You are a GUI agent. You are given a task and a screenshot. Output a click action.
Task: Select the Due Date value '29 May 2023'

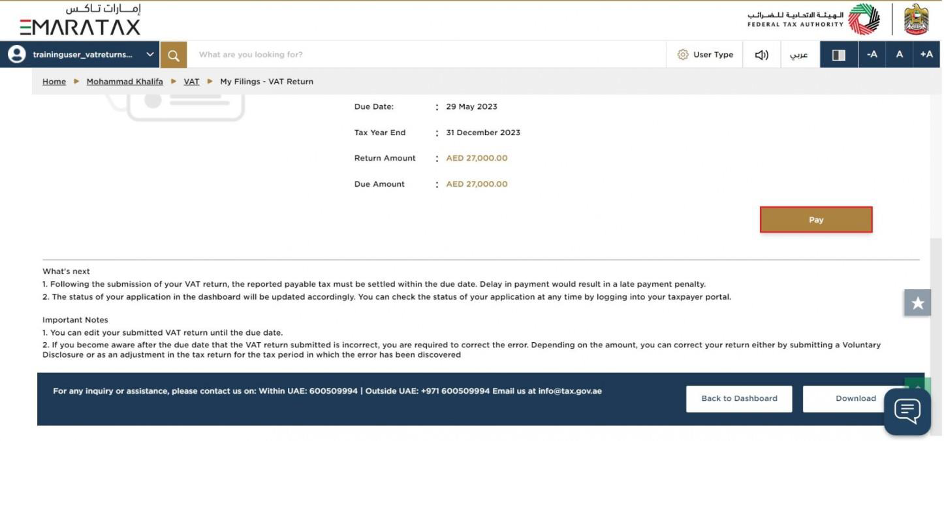coord(471,107)
